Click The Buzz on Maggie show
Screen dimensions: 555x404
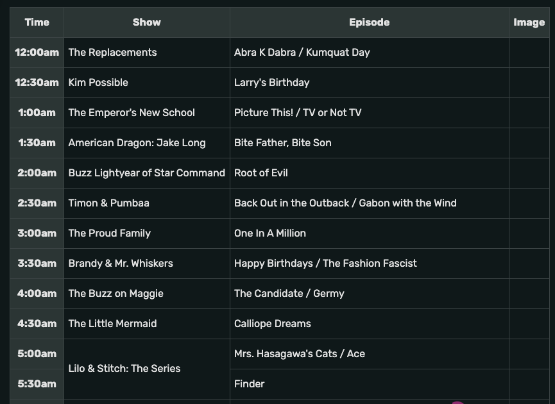pos(115,294)
